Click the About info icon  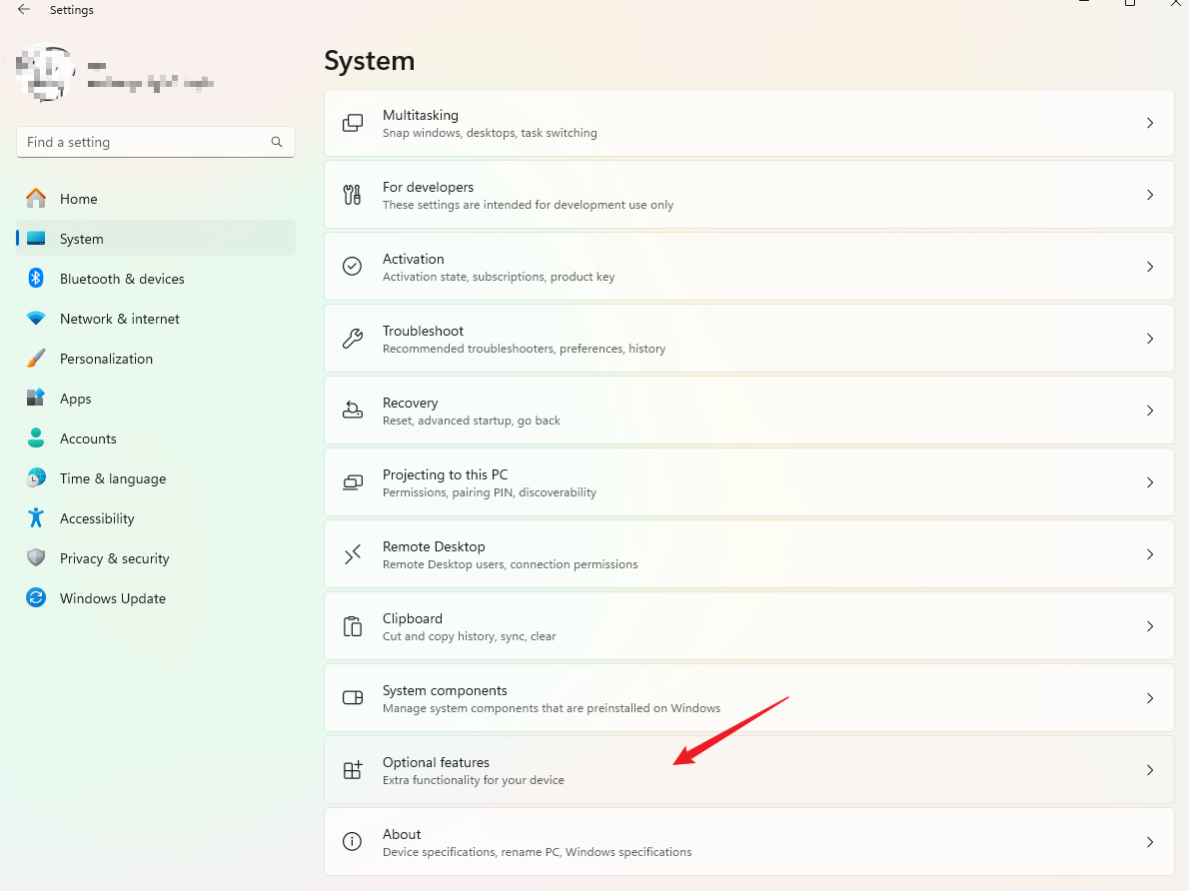tap(353, 842)
